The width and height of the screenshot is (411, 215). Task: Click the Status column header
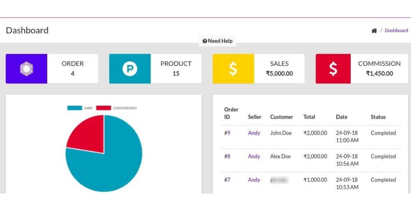[378, 117]
